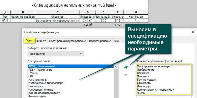Click the Кол-во, шт header cell

[136, 17]
